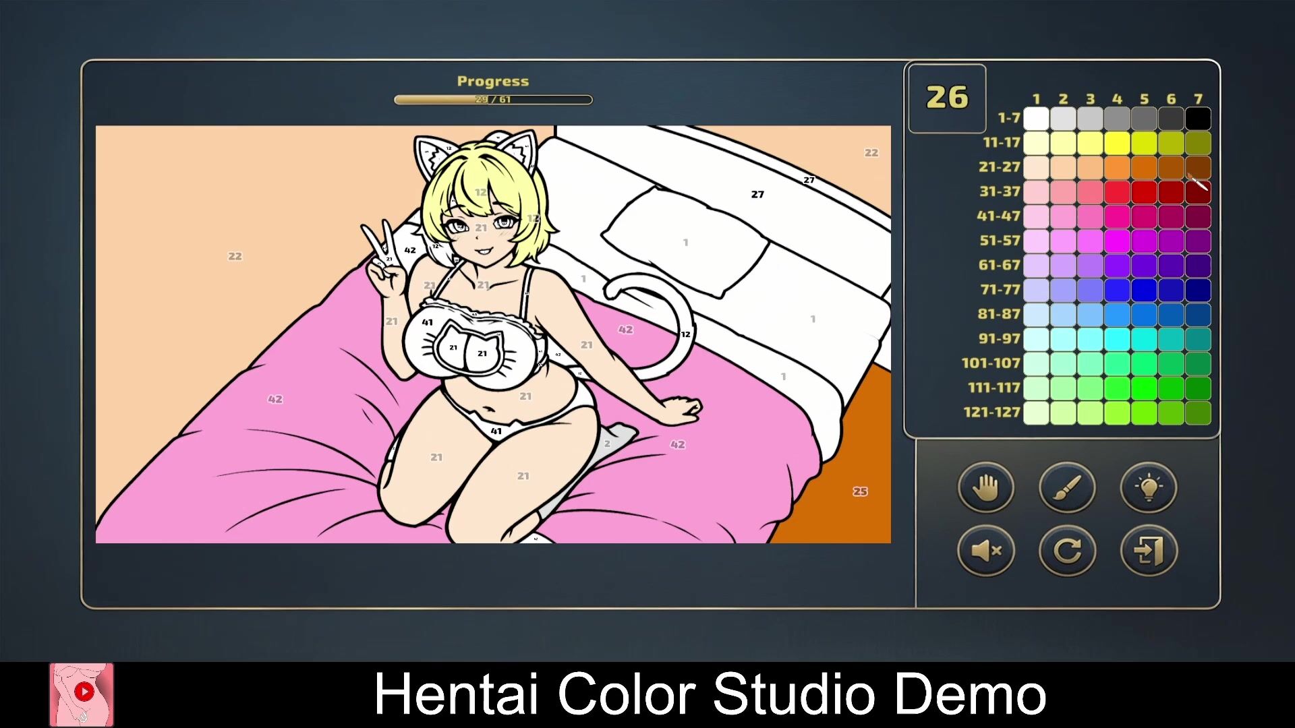Select the paintbrush tool
This screenshot has height=728, width=1295.
(1067, 487)
